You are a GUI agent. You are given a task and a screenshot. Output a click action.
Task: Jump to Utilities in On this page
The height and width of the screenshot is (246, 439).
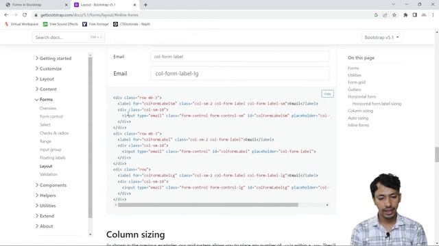coord(355,75)
